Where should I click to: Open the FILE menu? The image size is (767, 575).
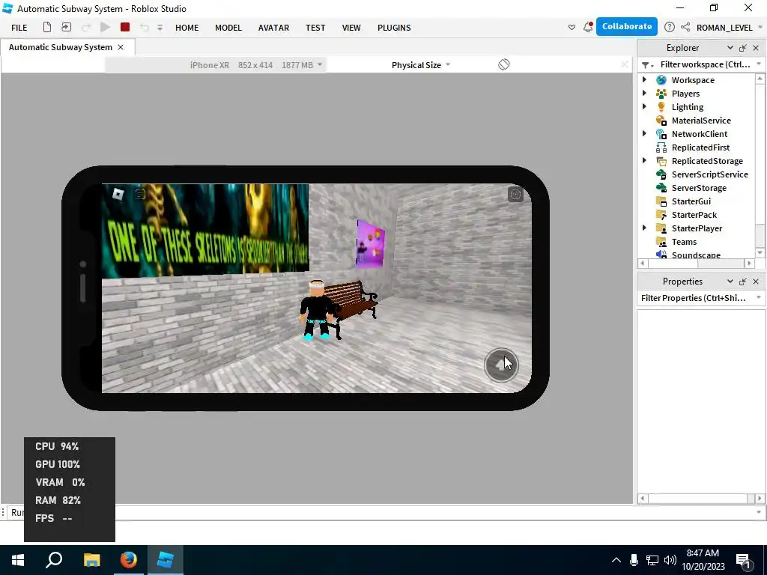click(19, 28)
